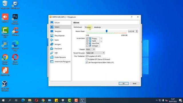Click the Jaringan network icon in boot order
This screenshot has width=183, height=103.
click(90, 46)
